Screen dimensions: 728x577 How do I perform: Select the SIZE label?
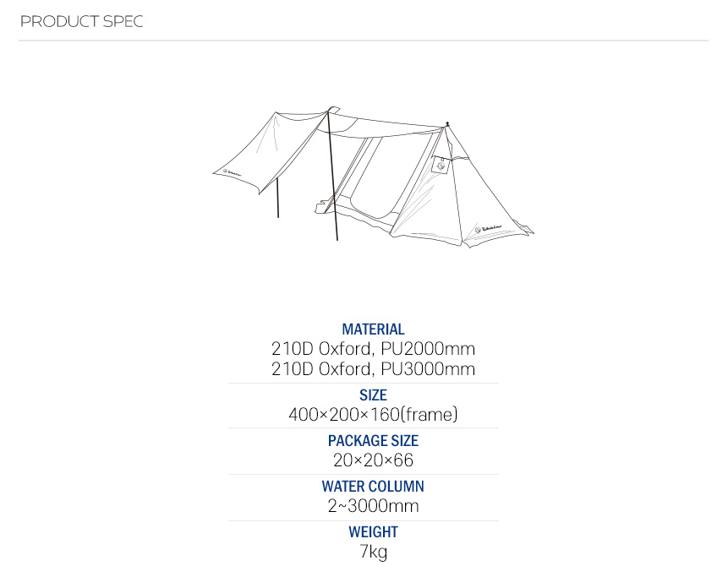(373, 395)
